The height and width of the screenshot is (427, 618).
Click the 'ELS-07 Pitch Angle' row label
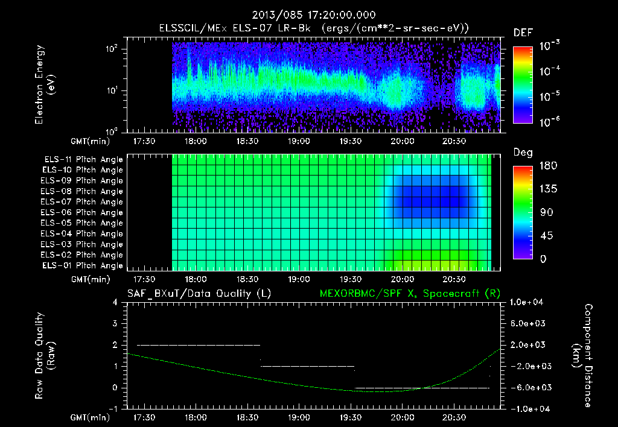click(x=82, y=202)
